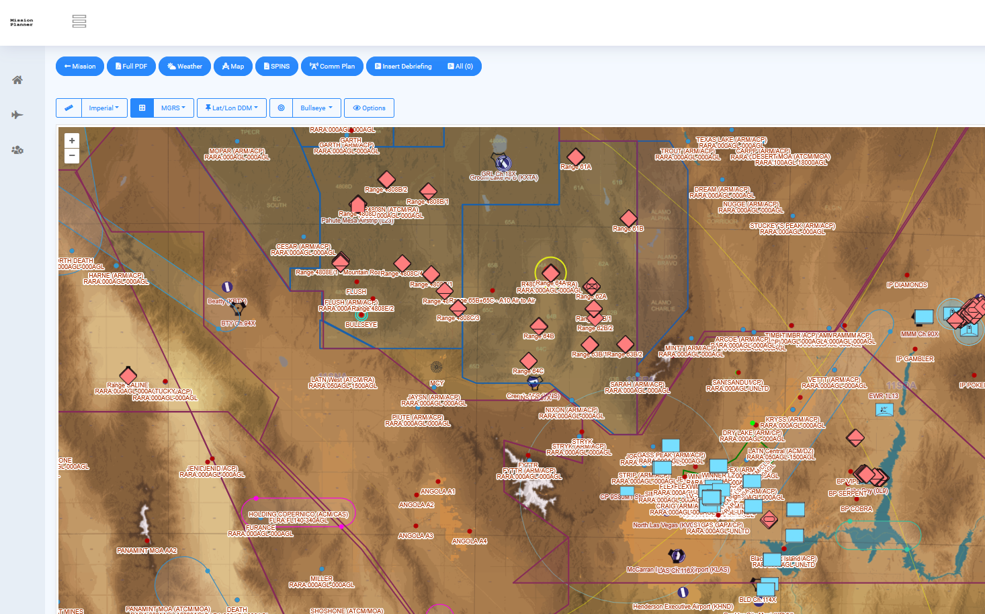Click the Range 4808B/1 marker
This screenshot has height=614, width=985.
(x=428, y=192)
